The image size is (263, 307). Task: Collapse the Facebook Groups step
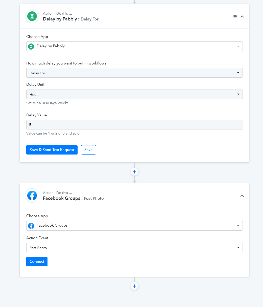tap(242, 196)
